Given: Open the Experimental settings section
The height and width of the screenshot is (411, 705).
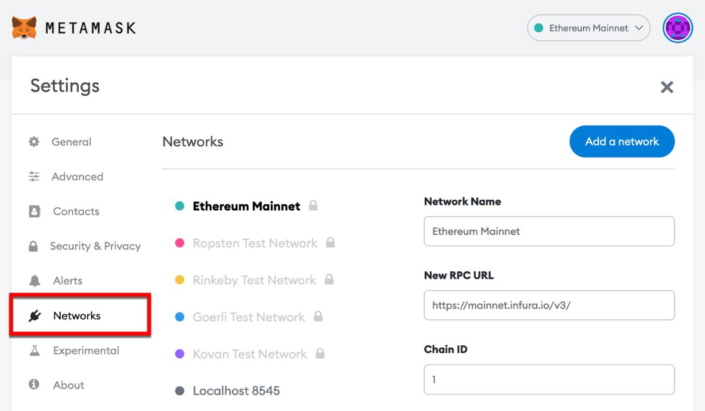Looking at the screenshot, I should (x=86, y=350).
